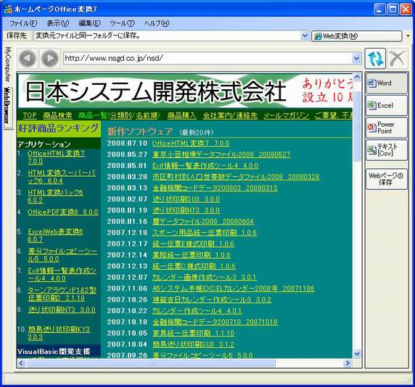Stop loading with the X icon

coord(398,59)
